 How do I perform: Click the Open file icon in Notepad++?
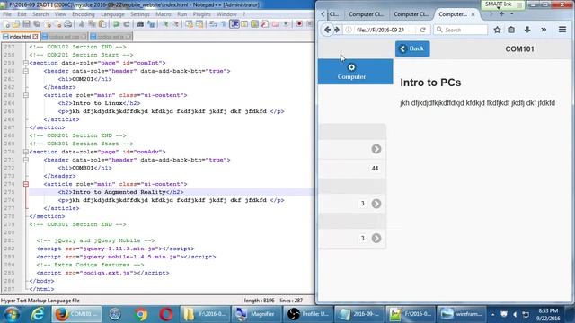pos(16,24)
